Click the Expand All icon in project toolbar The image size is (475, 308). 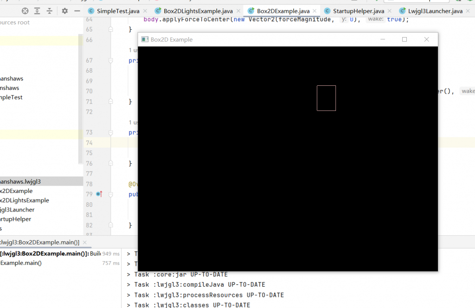pos(37,11)
